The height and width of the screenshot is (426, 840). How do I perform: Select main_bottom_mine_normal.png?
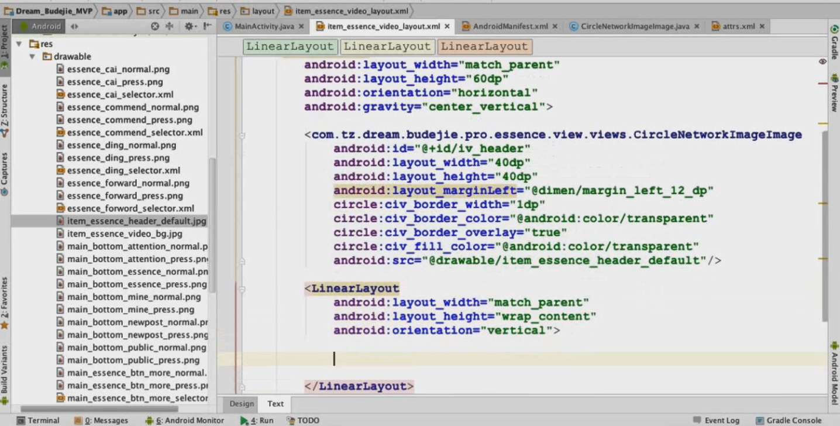click(x=133, y=297)
